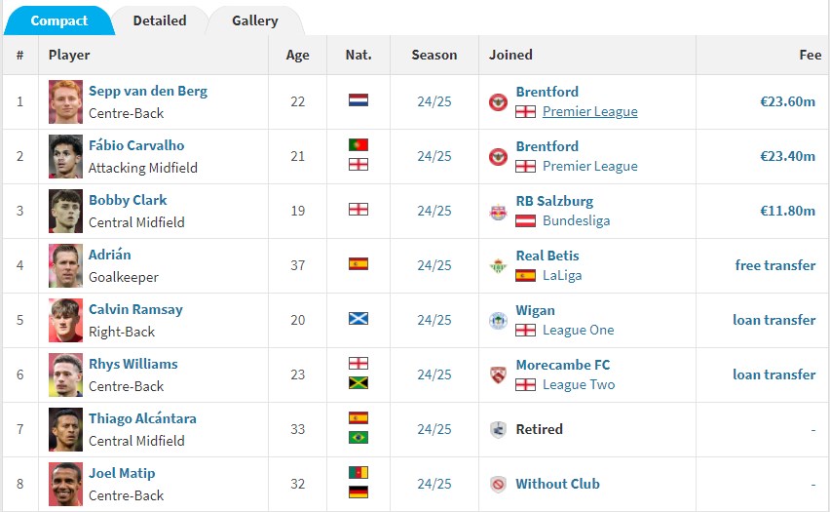Open the Bundesliga league link
Viewport: 830px width, 512px height.
[577, 220]
